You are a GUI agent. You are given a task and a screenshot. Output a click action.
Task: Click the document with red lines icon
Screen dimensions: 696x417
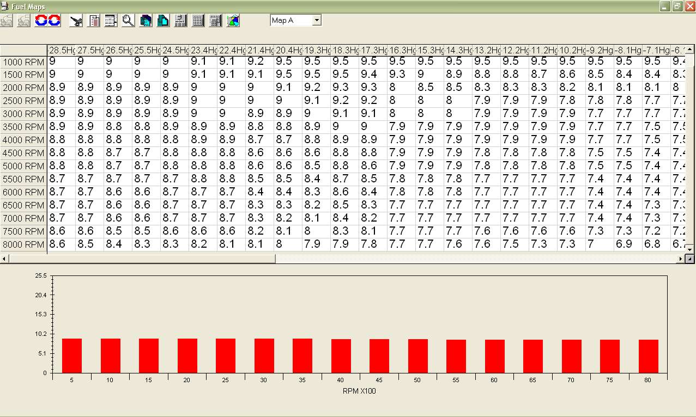click(94, 21)
